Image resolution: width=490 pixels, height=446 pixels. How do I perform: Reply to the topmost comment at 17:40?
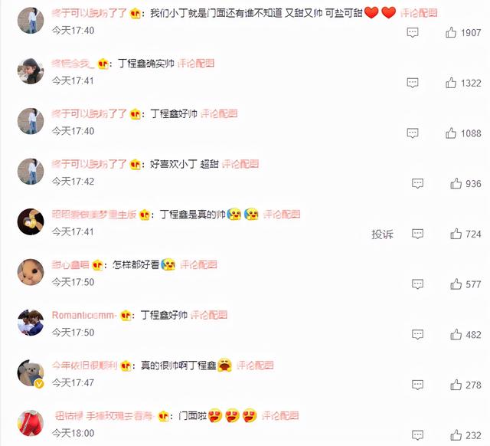click(x=413, y=32)
